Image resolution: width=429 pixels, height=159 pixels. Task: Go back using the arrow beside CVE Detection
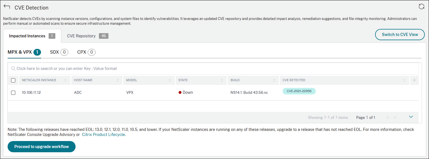pos(7,7)
